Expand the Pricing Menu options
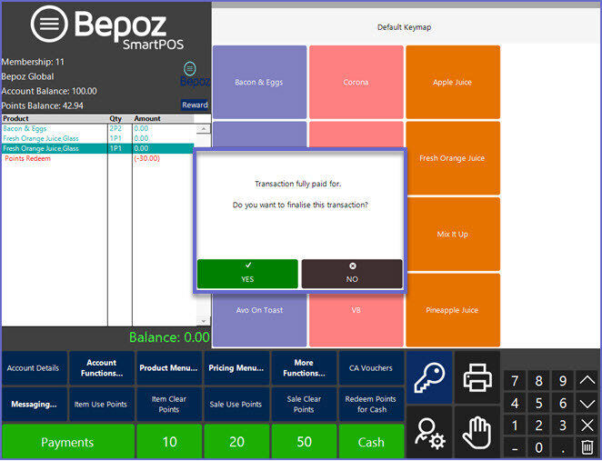Image resolution: width=602 pixels, height=461 pixels. [236, 368]
